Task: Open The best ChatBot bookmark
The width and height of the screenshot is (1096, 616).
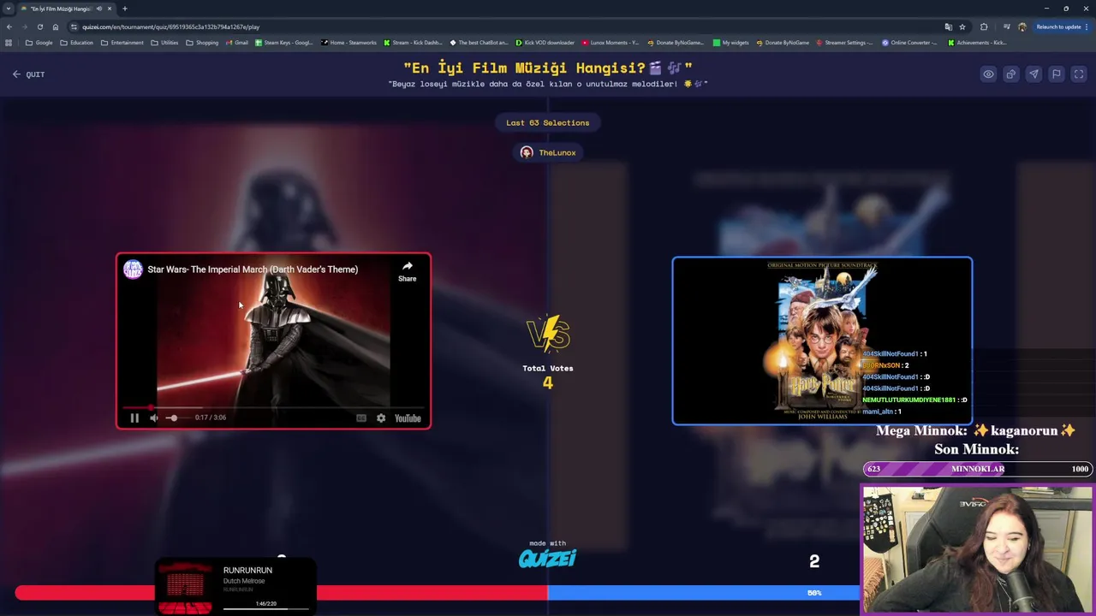Action: (x=479, y=43)
